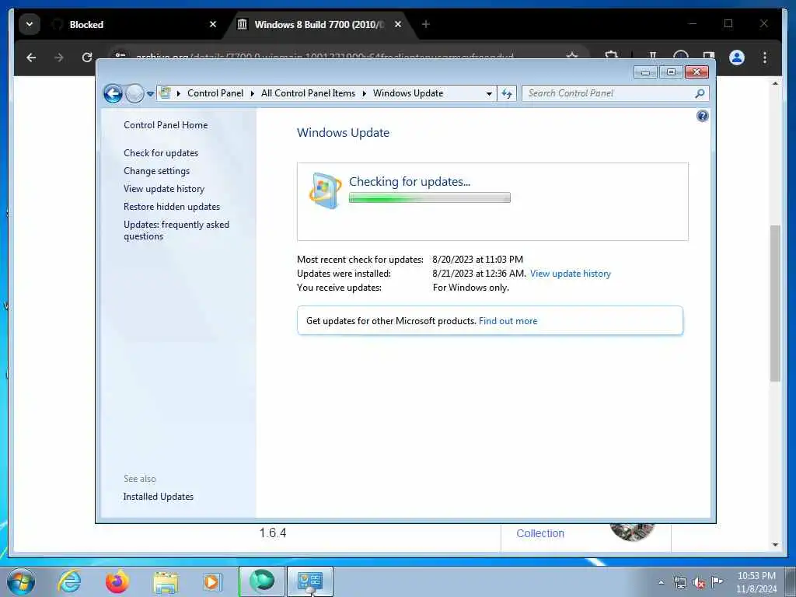The height and width of the screenshot is (597, 796).
Task: Switch to Control Panel taskbar button
Action: [309, 581]
